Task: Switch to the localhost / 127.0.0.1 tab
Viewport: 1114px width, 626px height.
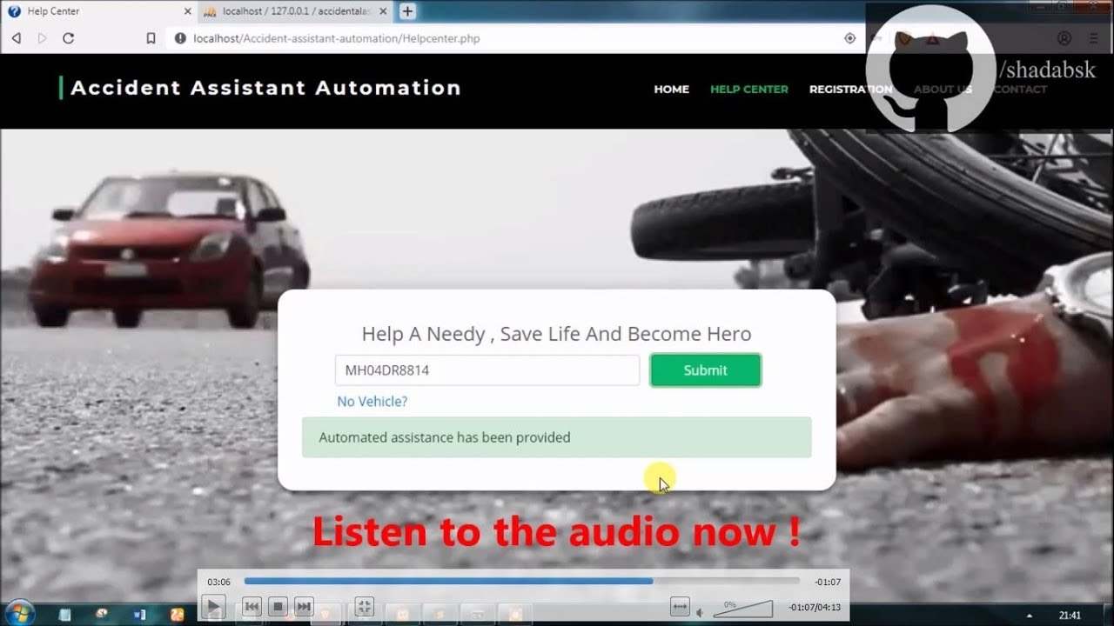Action: tap(294, 11)
